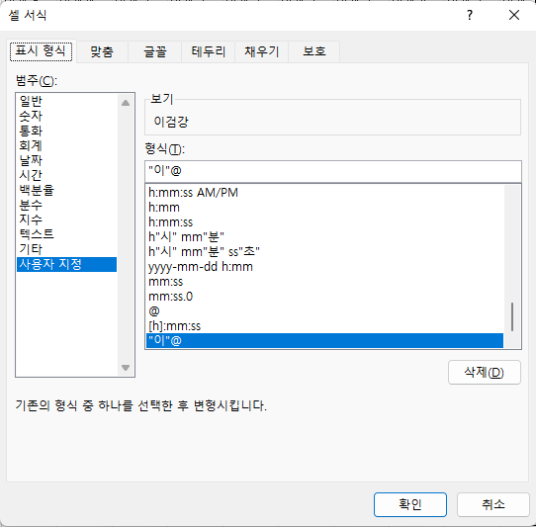Select format h:mm:ss AM/PM
Image resolution: width=536 pixels, height=527 pixels.
tap(324, 193)
